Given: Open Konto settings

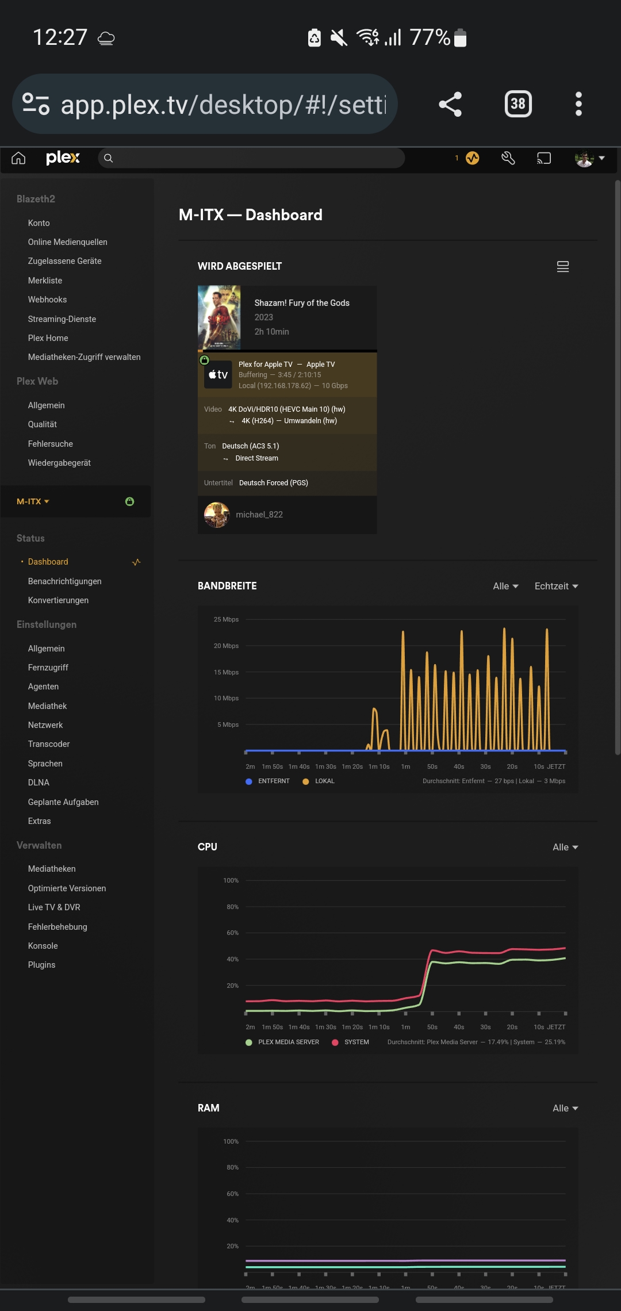Looking at the screenshot, I should coord(39,223).
